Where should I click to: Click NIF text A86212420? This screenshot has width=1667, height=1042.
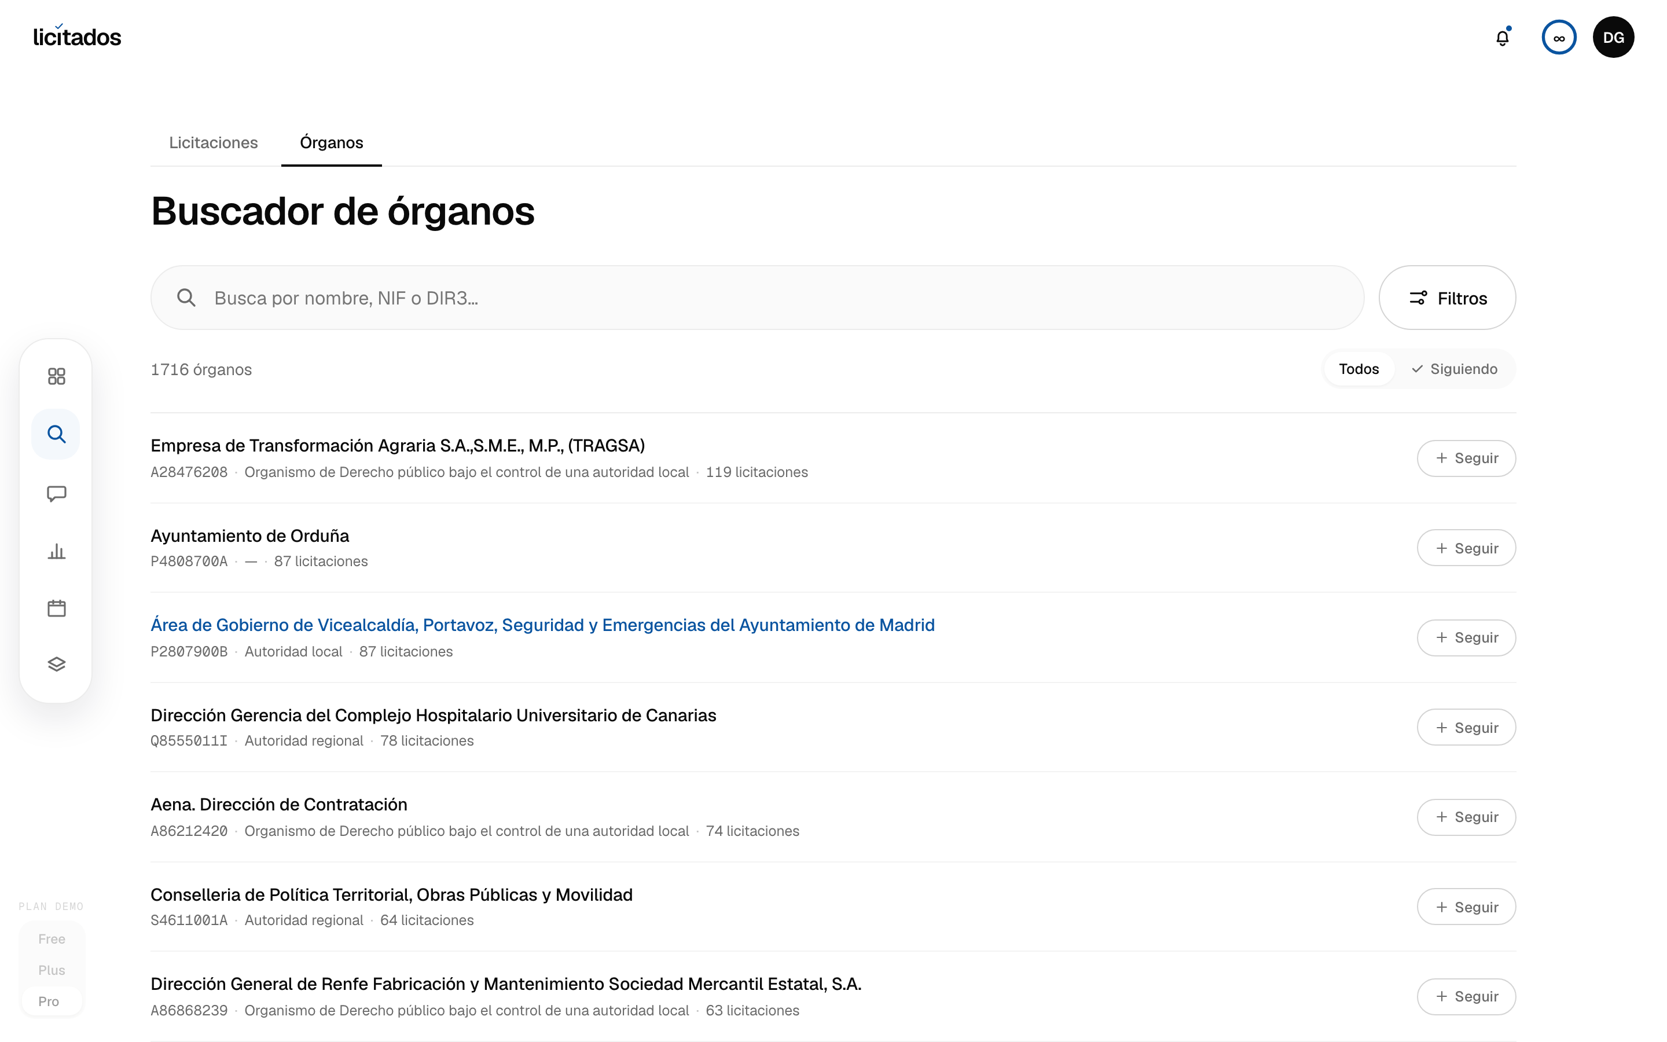(189, 831)
